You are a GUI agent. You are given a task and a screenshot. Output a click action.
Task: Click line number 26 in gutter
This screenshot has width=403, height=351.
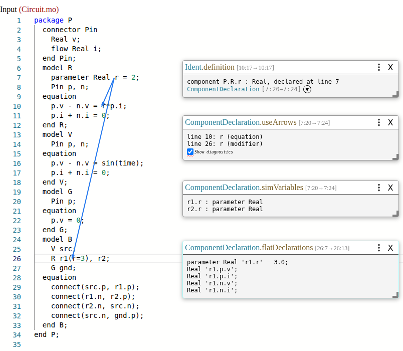tap(17, 259)
